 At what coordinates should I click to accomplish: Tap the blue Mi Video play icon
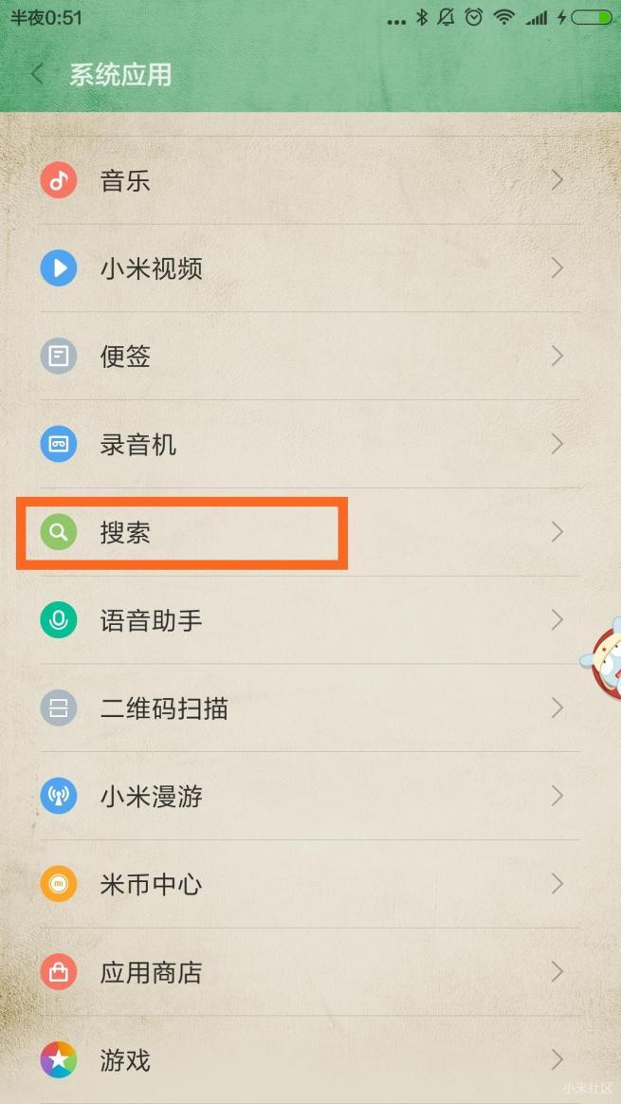click(x=59, y=268)
